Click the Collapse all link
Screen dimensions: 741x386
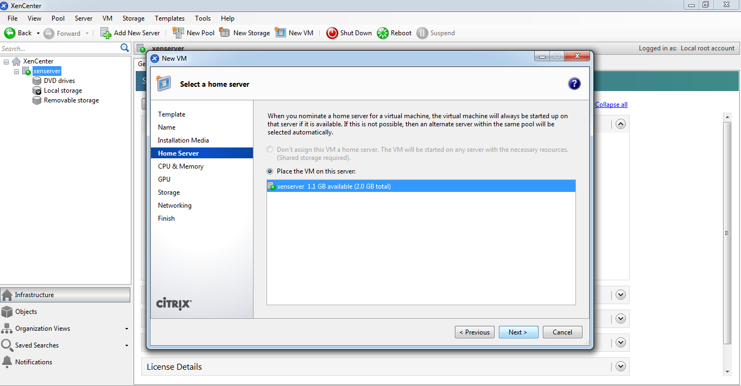pyautogui.click(x=611, y=105)
